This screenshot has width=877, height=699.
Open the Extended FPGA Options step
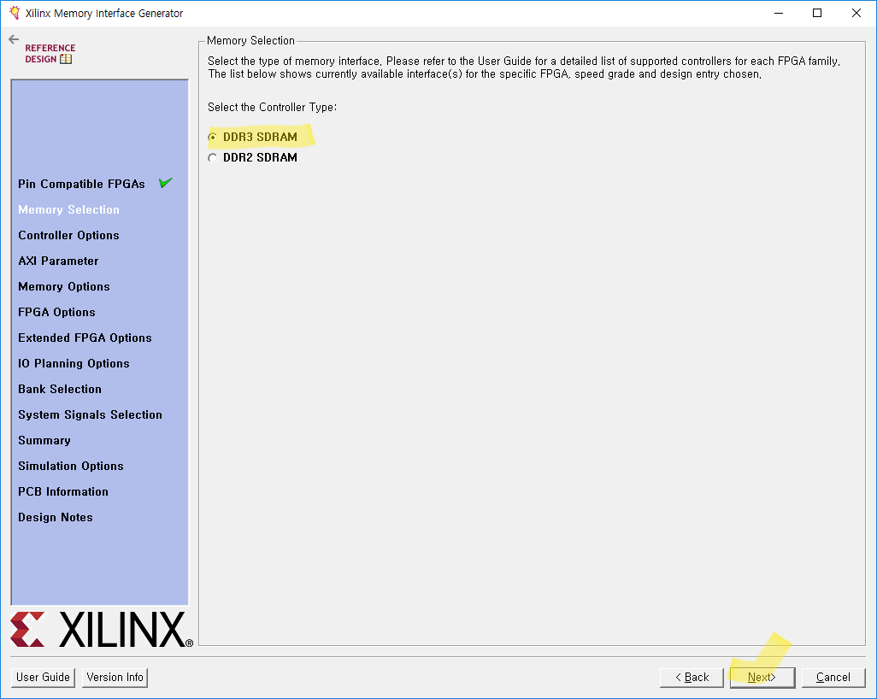pos(85,338)
